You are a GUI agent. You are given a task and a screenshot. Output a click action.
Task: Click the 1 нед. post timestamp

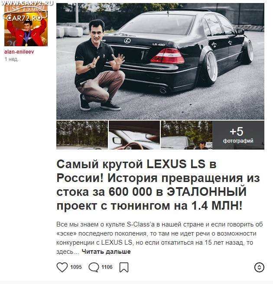(x=11, y=59)
